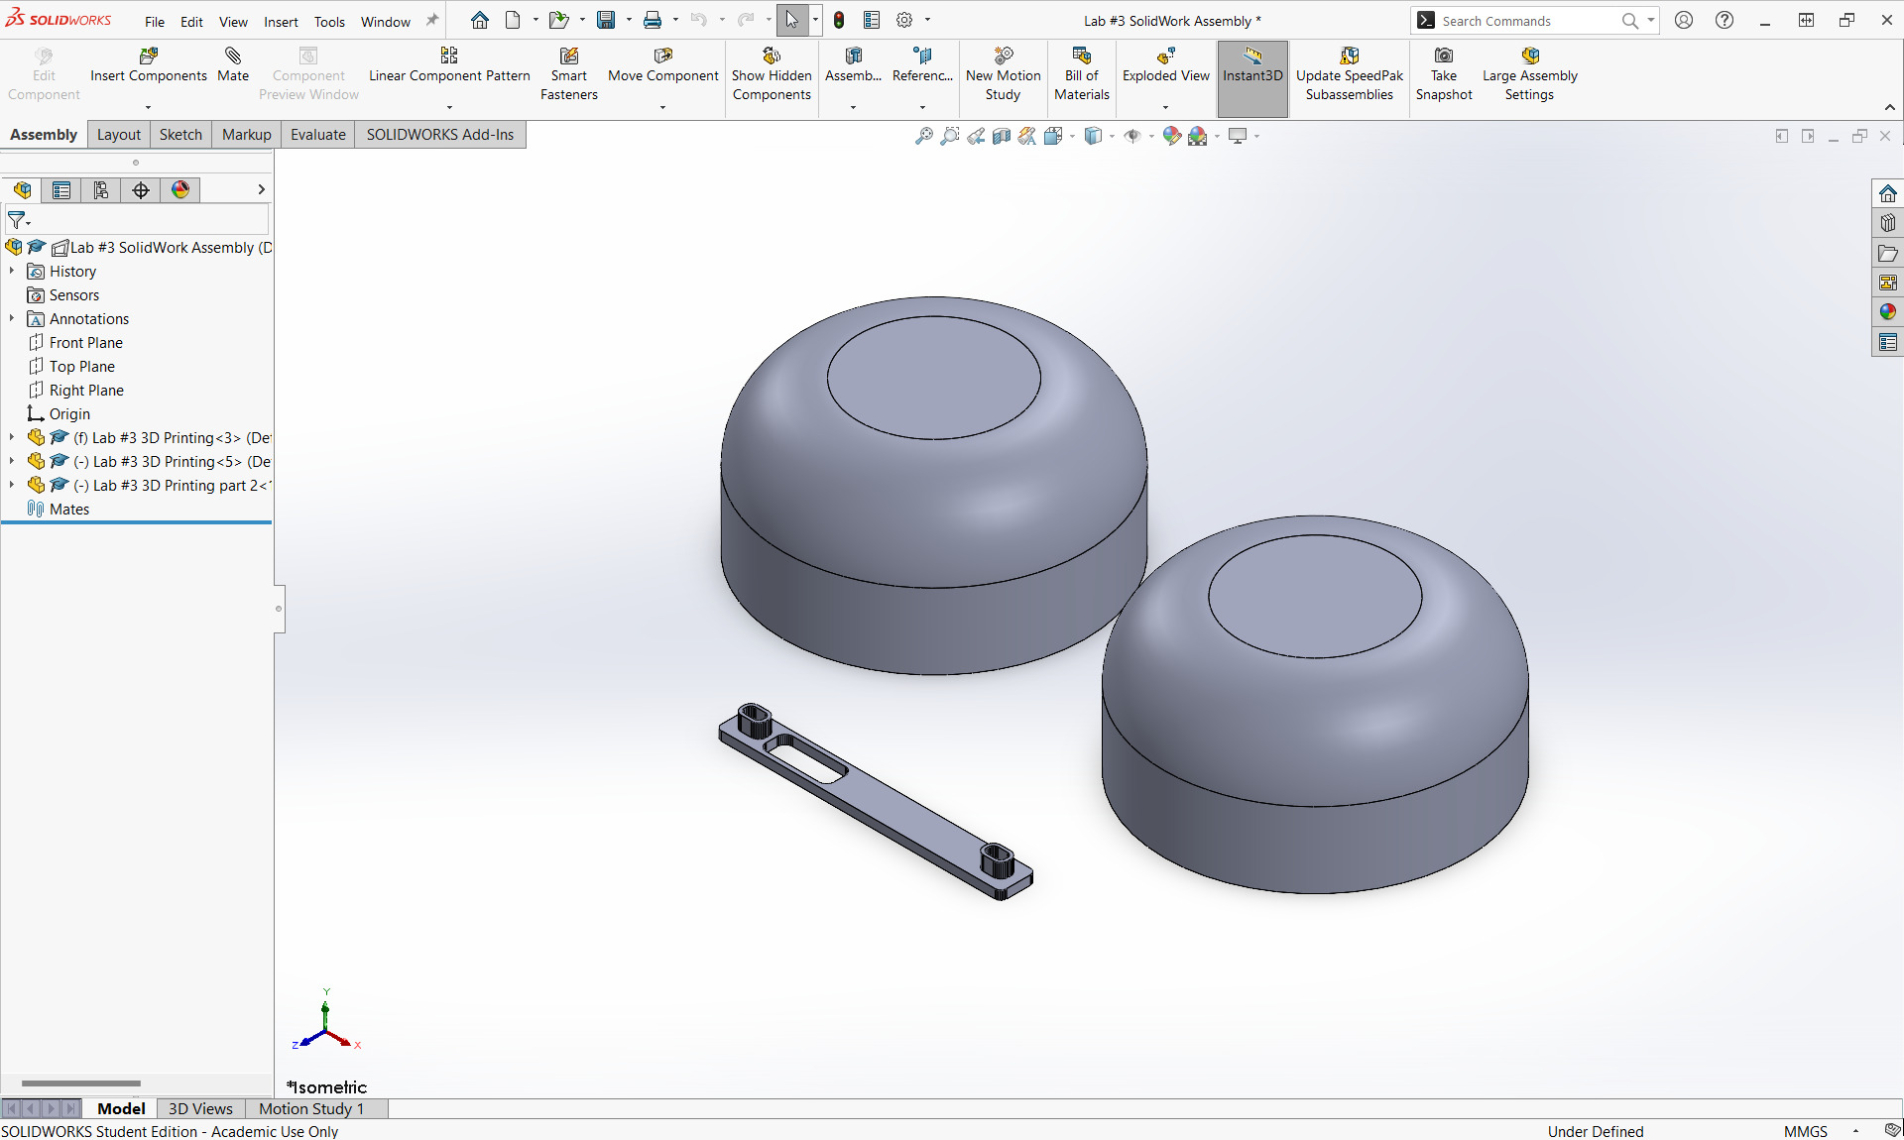The width and height of the screenshot is (1904, 1140).
Task: Open the Tools menu
Action: point(329,22)
